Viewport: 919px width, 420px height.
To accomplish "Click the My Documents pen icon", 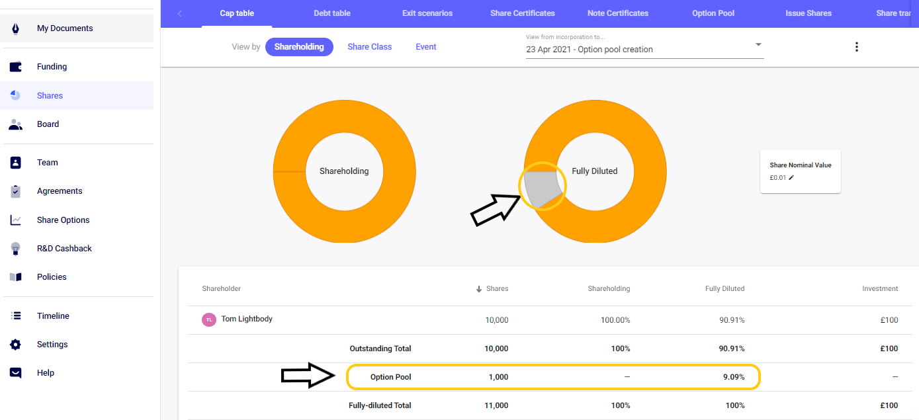I will [15, 28].
